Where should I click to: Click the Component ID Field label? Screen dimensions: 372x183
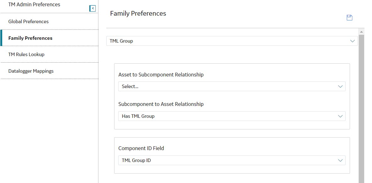pyautogui.click(x=141, y=148)
